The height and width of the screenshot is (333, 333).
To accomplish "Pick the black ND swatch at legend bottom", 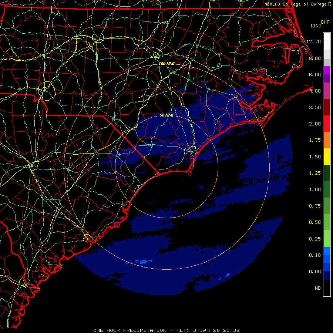I will click(327, 288).
